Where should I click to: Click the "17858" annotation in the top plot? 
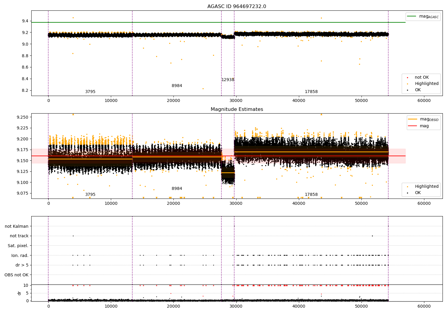pos(311,92)
